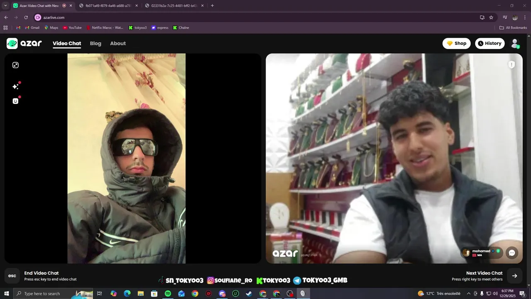Open Microsoft Edge from taskbar
Screen dimensions: 531x299
pyautogui.click(x=127, y=294)
